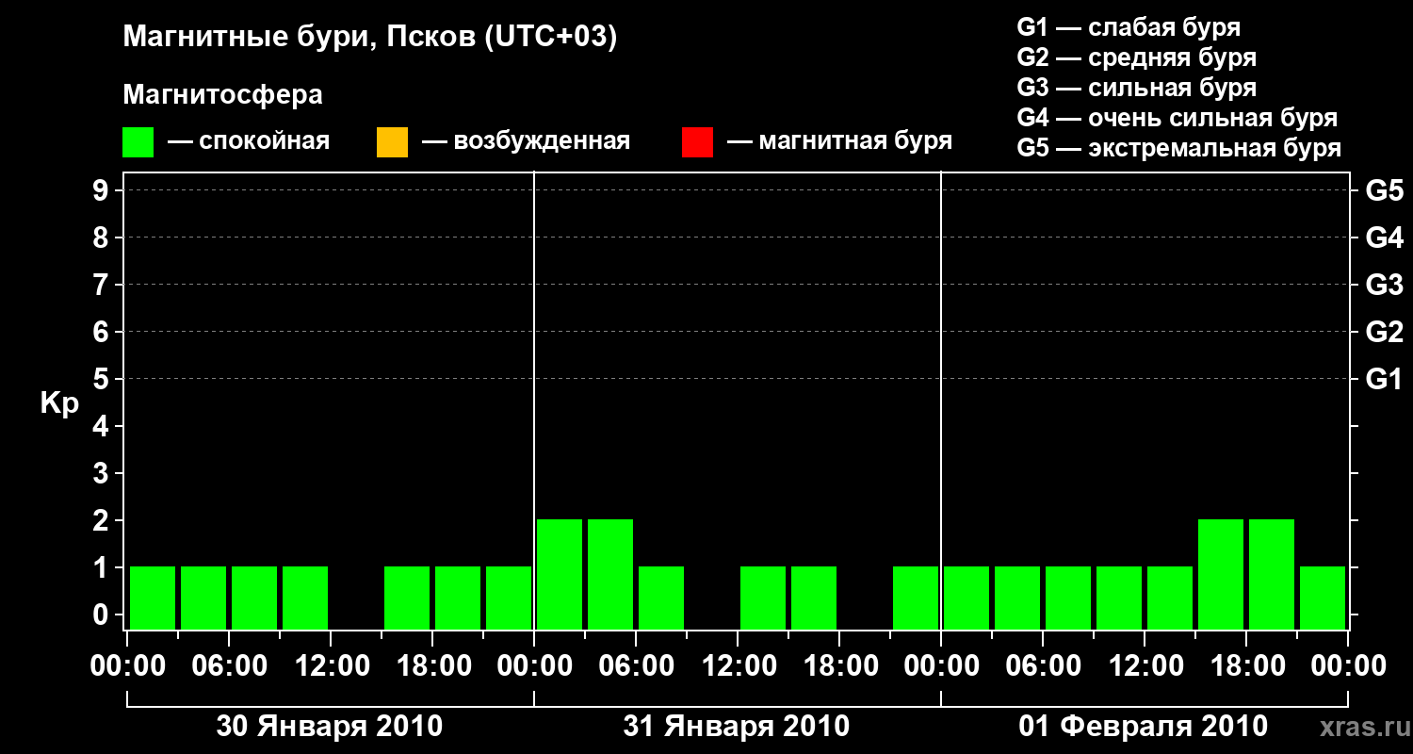This screenshot has width=1413, height=754.
Task: Click 'G2 — средняя буря' legend line
Action: (1137, 57)
